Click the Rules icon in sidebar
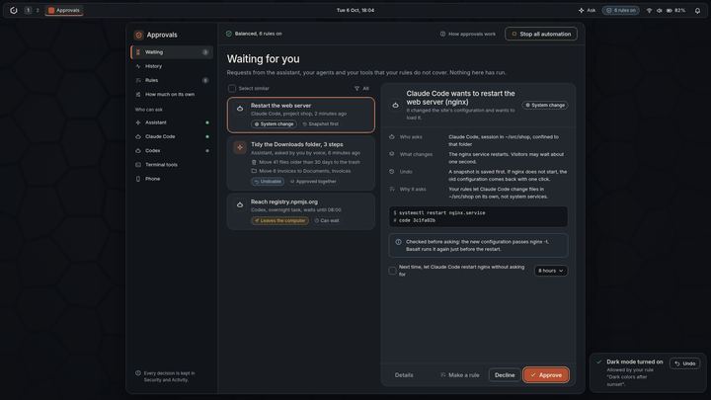This screenshot has height=400, width=711. (x=138, y=80)
